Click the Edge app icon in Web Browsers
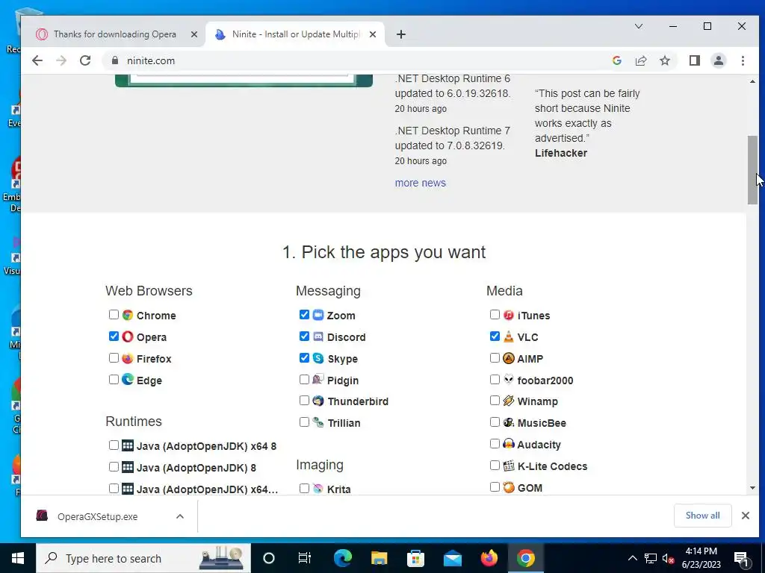This screenshot has height=573, width=765. (127, 380)
